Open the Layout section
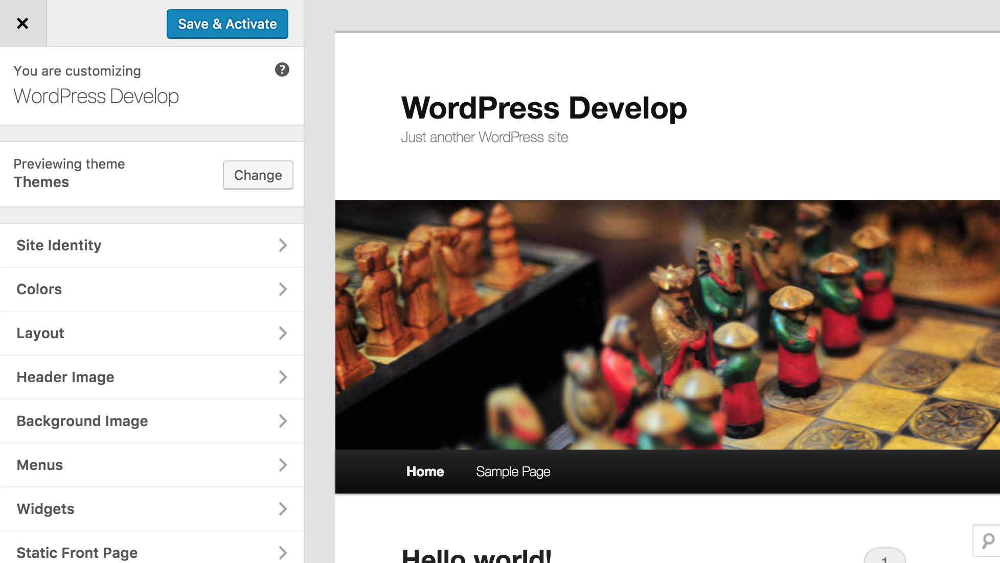Image resolution: width=1000 pixels, height=563 pixels. (152, 333)
